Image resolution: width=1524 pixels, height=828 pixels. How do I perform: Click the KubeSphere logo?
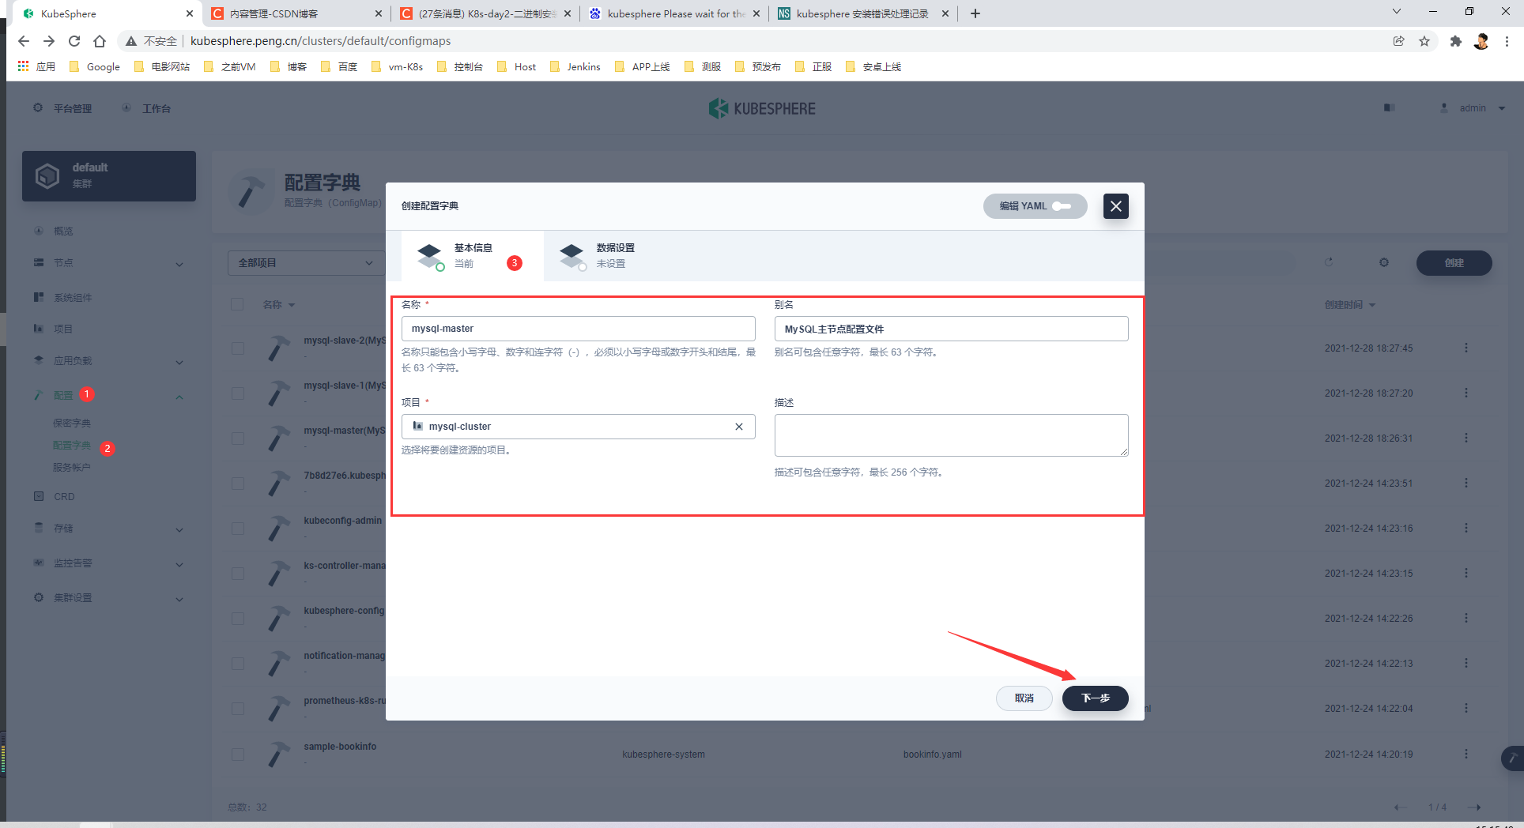[762, 108]
